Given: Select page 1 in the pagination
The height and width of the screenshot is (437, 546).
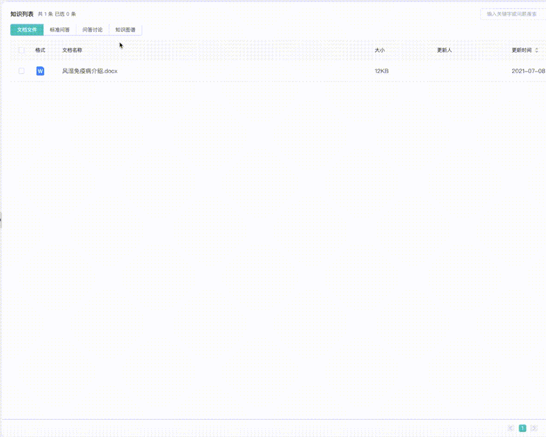Looking at the screenshot, I should [523, 428].
